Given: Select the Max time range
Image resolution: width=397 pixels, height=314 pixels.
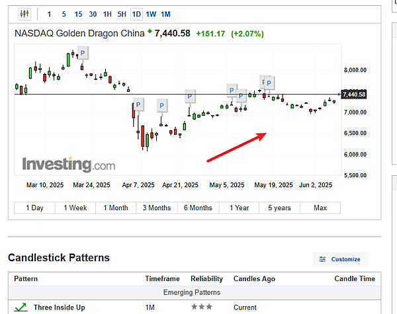Looking at the screenshot, I should (x=320, y=208).
